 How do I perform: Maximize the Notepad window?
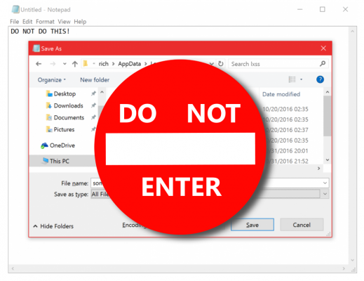[323, 9]
